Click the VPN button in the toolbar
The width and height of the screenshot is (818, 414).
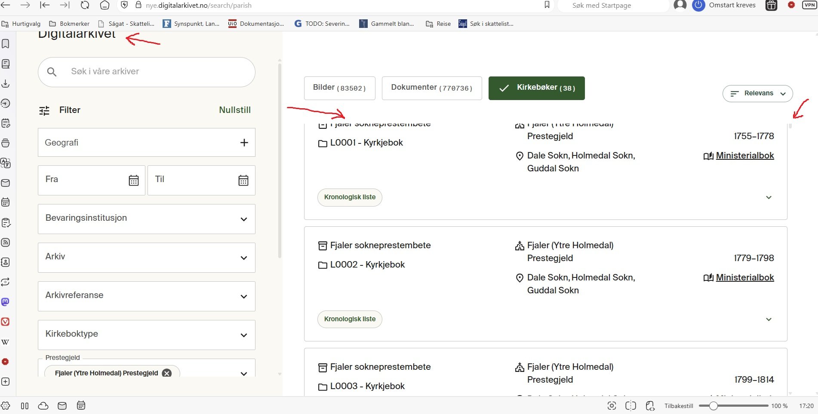pyautogui.click(x=809, y=5)
